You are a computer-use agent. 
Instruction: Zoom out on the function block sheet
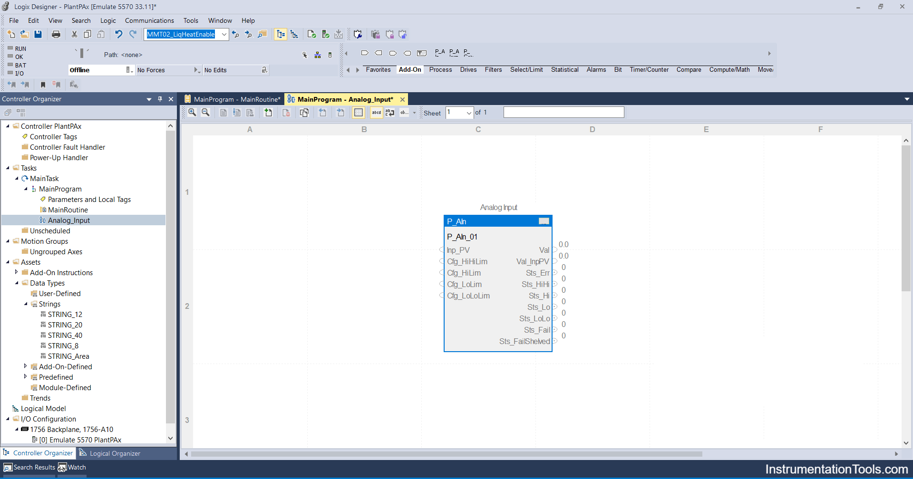205,113
